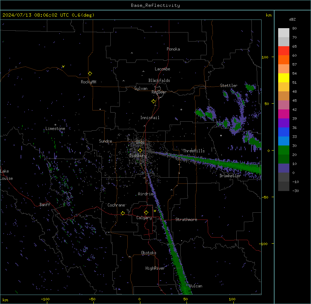Select the purple 39 dBZ color swatch
This screenshot has width=311, height=304.
[x=284, y=123]
